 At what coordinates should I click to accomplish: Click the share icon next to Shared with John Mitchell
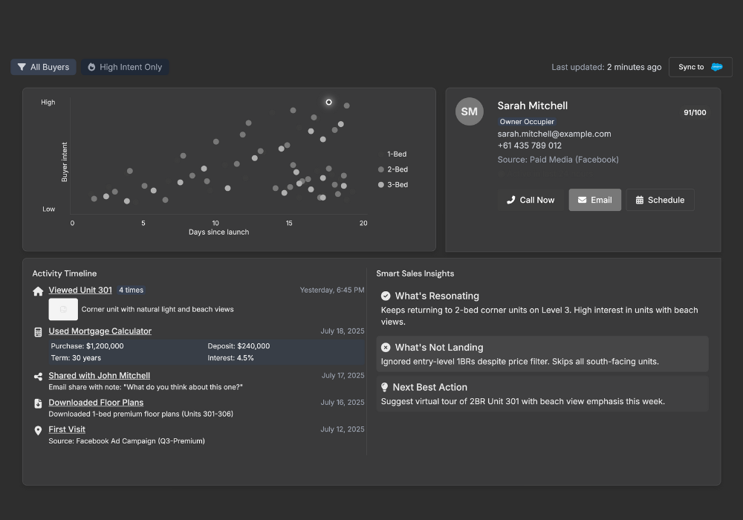pyautogui.click(x=38, y=377)
